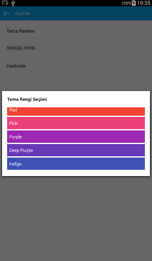
Task: Select the Sözlüğü Sıfırla option
Action: point(76,48)
